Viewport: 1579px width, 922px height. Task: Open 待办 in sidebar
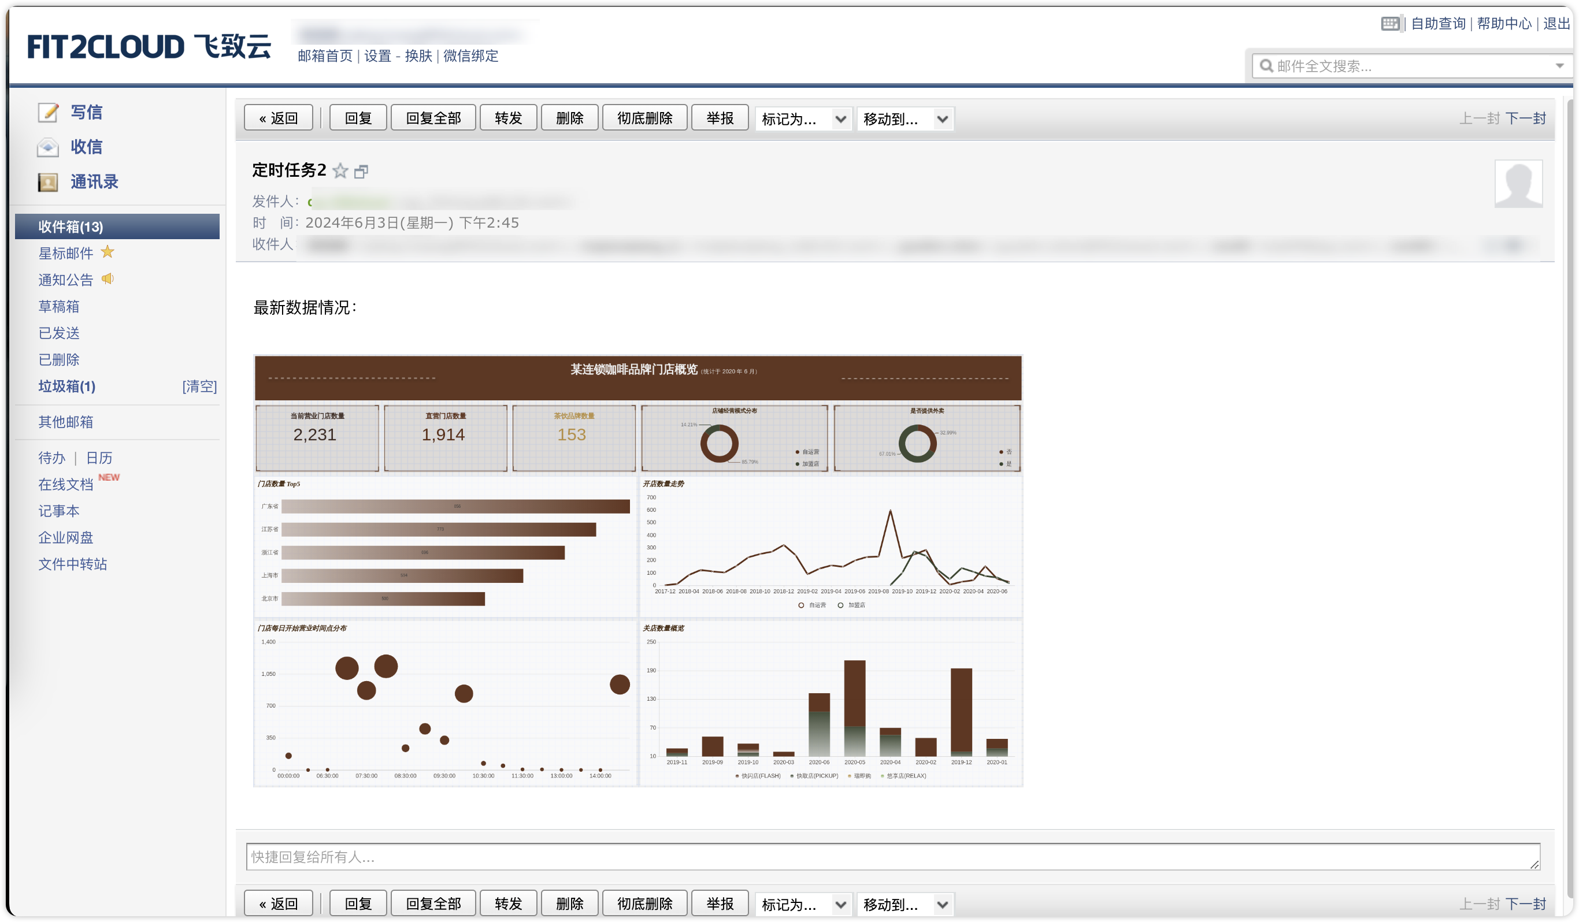point(52,458)
